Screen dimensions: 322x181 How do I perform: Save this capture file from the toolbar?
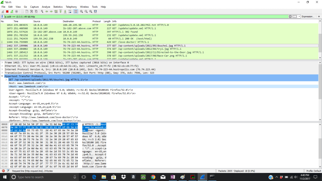tap(27, 11)
